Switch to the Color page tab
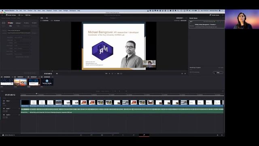259x146 pixels. (x=123, y=135)
